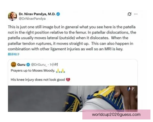Open the quoted knee injury image
Screen dimensions: 153x122
tap(73, 99)
